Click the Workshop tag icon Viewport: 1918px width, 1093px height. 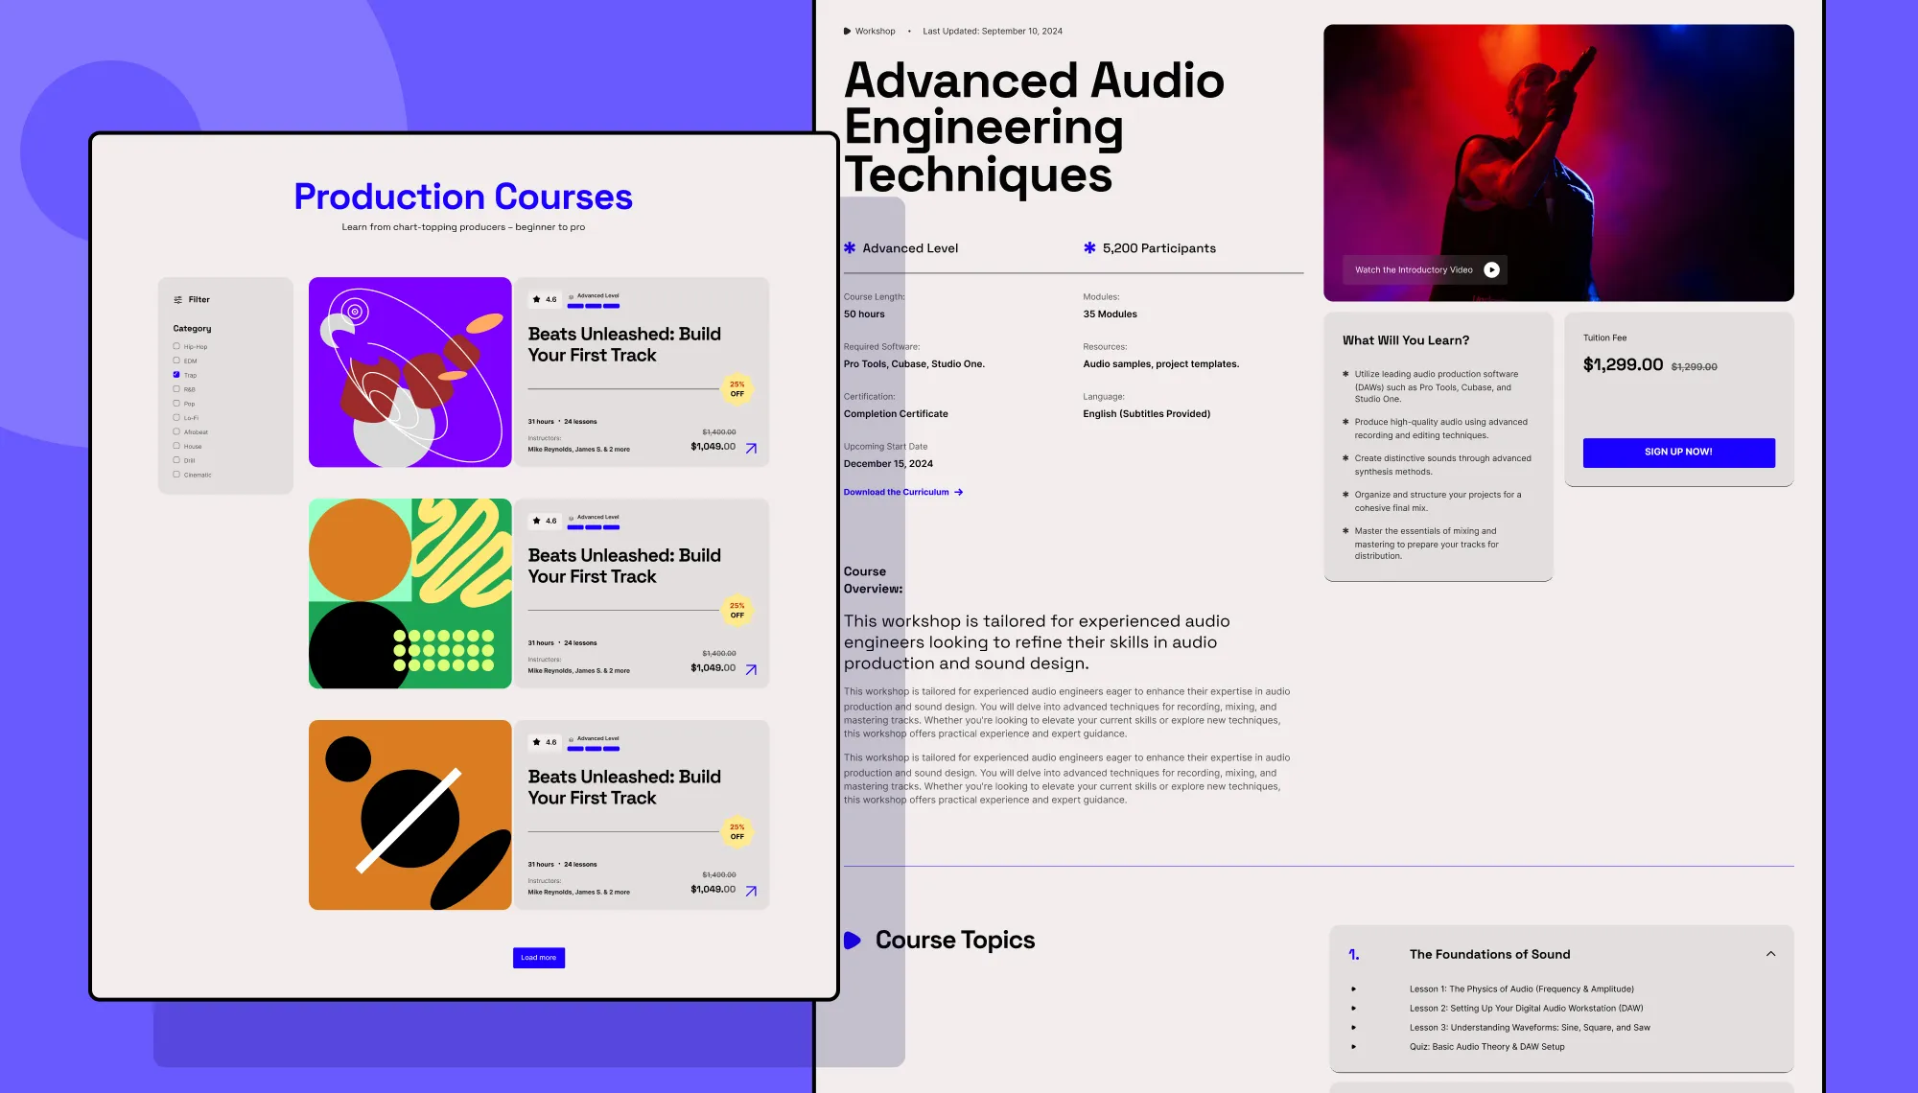[847, 32]
